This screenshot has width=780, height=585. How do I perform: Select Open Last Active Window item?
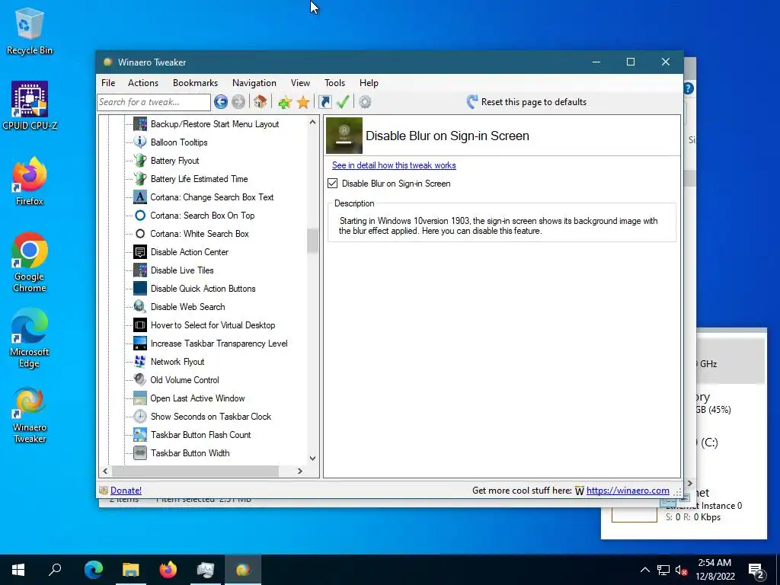197,398
